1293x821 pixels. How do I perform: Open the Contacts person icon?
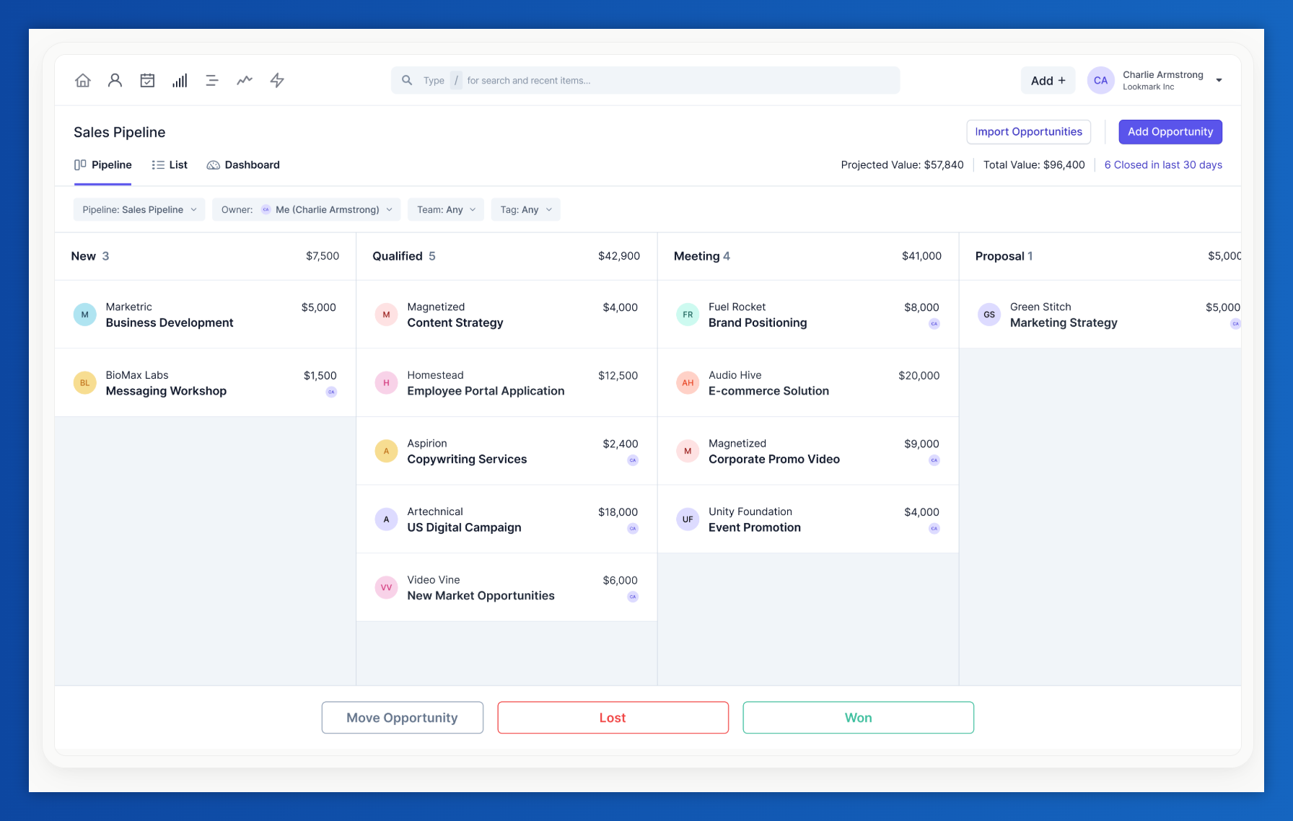(x=115, y=80)
